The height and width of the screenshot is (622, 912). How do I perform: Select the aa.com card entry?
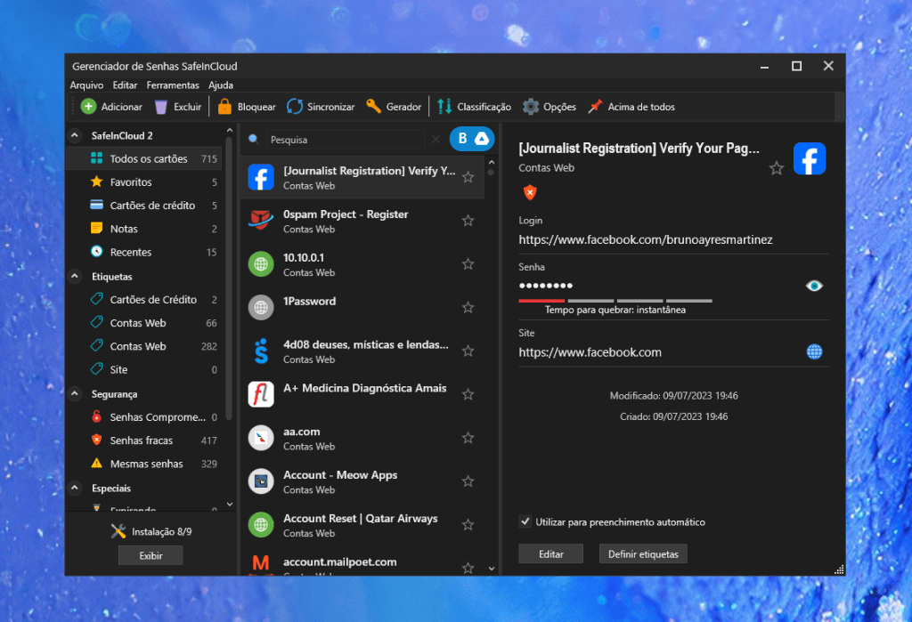pos(362,439)
